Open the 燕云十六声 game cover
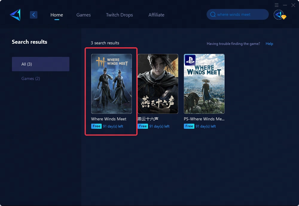 (x=158, y=84)
